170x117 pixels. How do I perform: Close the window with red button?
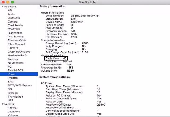pyautogui.click(x=3, y=2)
